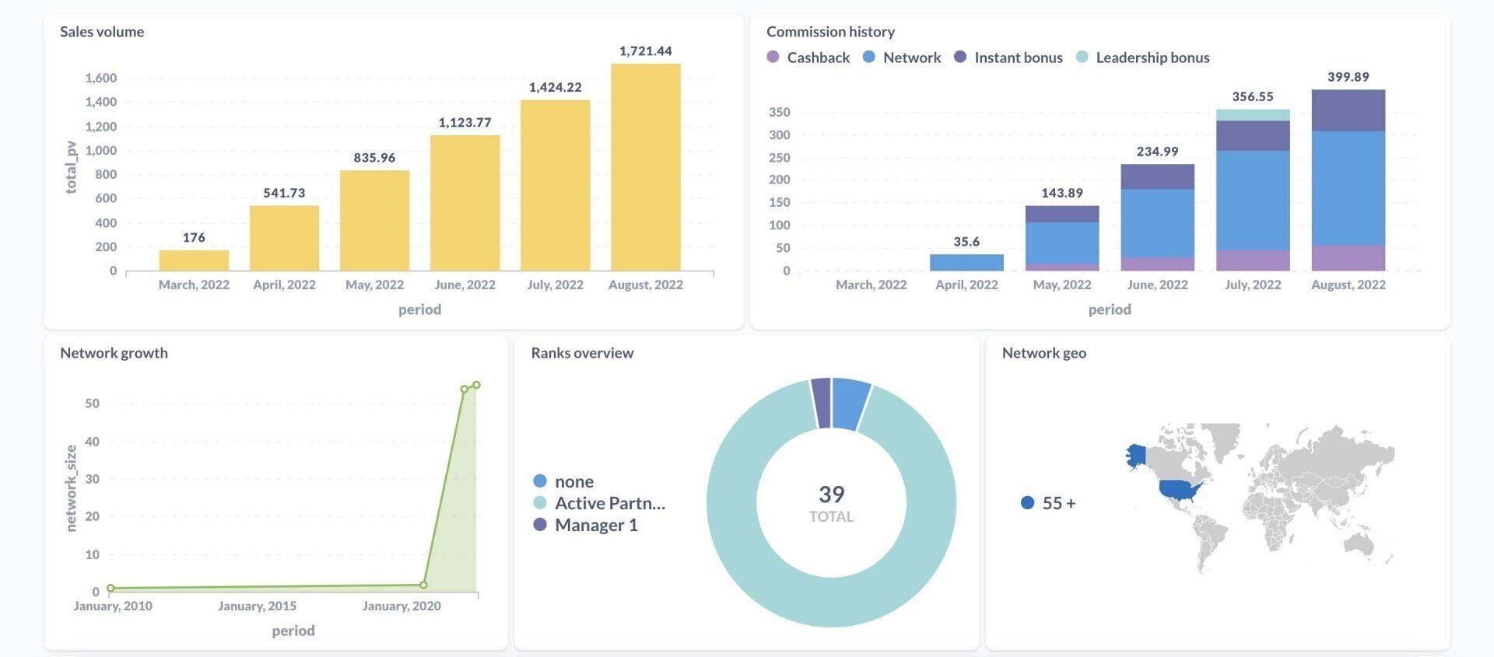The height and width of the screenshot is (657, 1494).
Task: Toggle the Leadership bonus legend item
Action: [x=1142, y=58]
